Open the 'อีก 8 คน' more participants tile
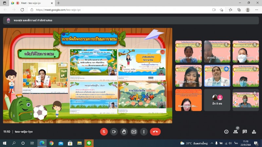Image resolution: width=262 pixels, height=147 pixels. [217, 100]
